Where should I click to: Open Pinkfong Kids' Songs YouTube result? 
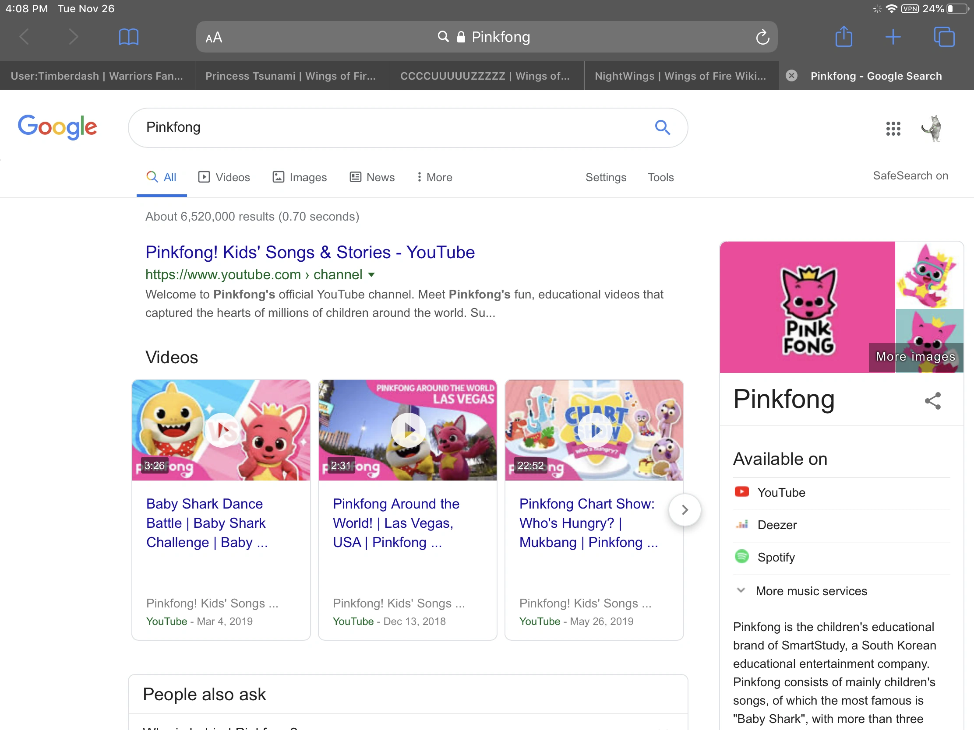310,252
